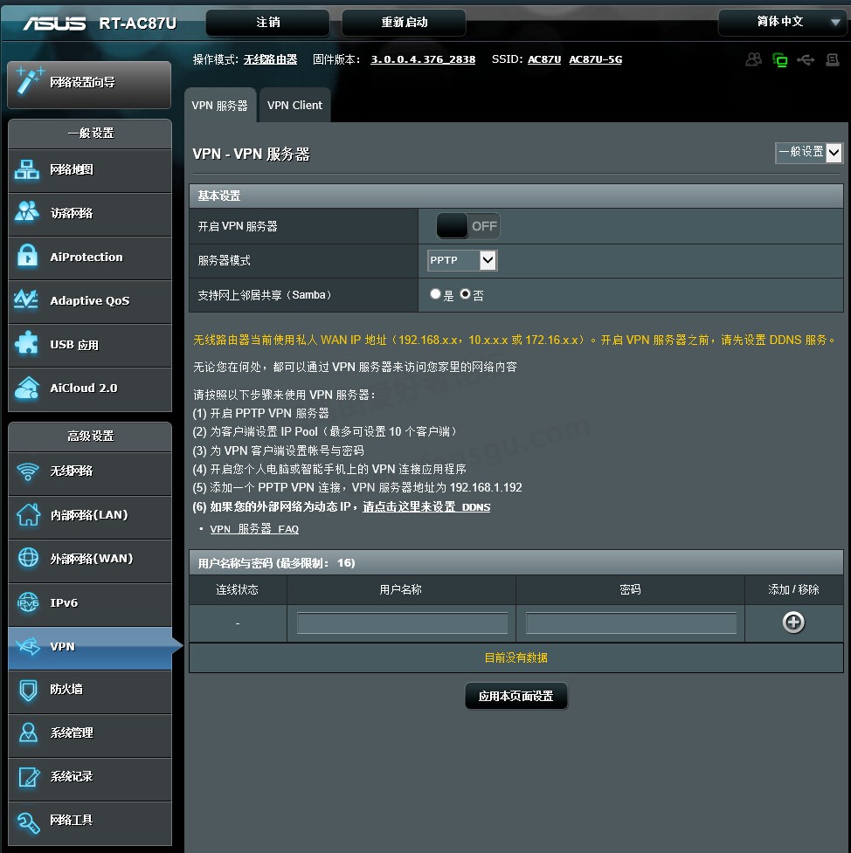Screen dimensions: 851x853
Task: Click the LAN house icon (内部网络)
Action: [x=28, y=514]
